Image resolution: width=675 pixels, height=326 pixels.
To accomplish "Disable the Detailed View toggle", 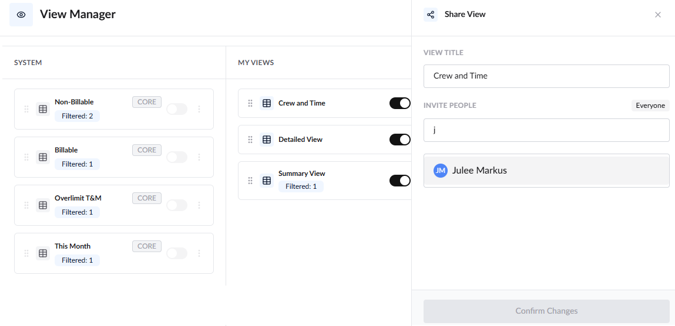I will (400, 140).
